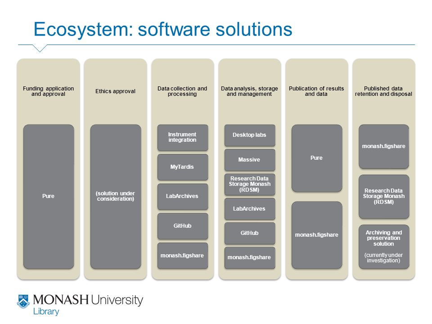Click the 'MONASH University' wordmark text
Viewport: 432px width, 324px height.
[x=88, y=300]
